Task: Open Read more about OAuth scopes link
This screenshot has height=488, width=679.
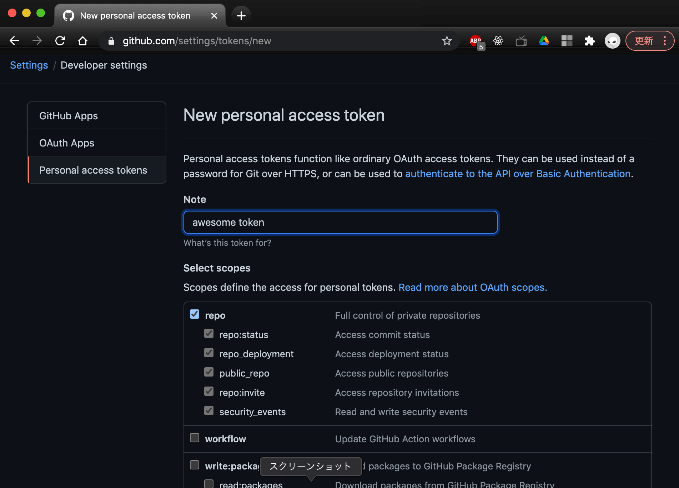Action: click(473, 287)
